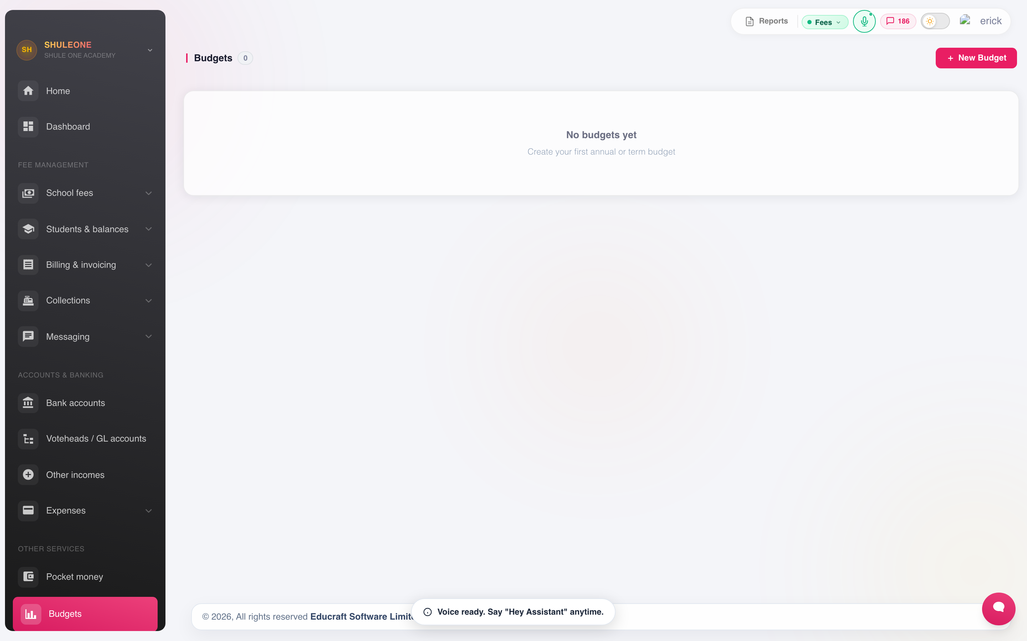Click the Budgets page heading
This screenshot has height=641, width=1027.
coord(213,58)
